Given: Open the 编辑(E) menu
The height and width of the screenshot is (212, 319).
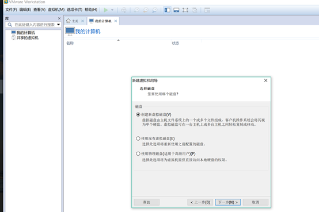Looking at the screenshot, I should [25, 10].
